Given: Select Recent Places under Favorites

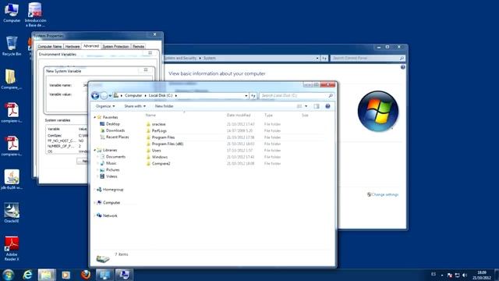Looking at the screenshot, I should point(117,137).
